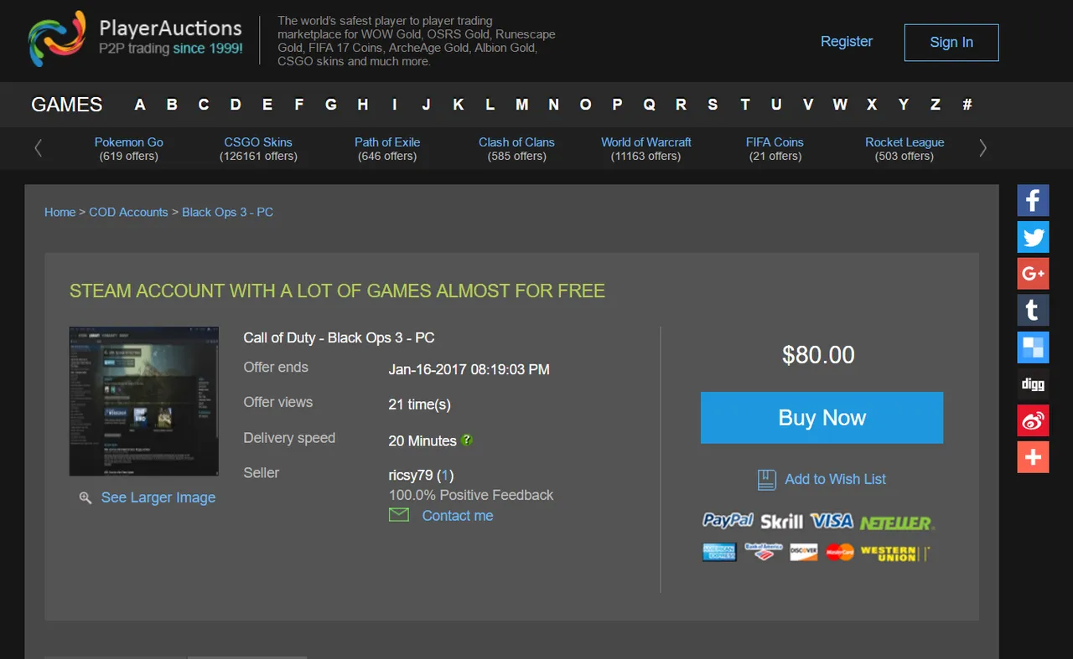Click the Buy Now button

(822, 418)
